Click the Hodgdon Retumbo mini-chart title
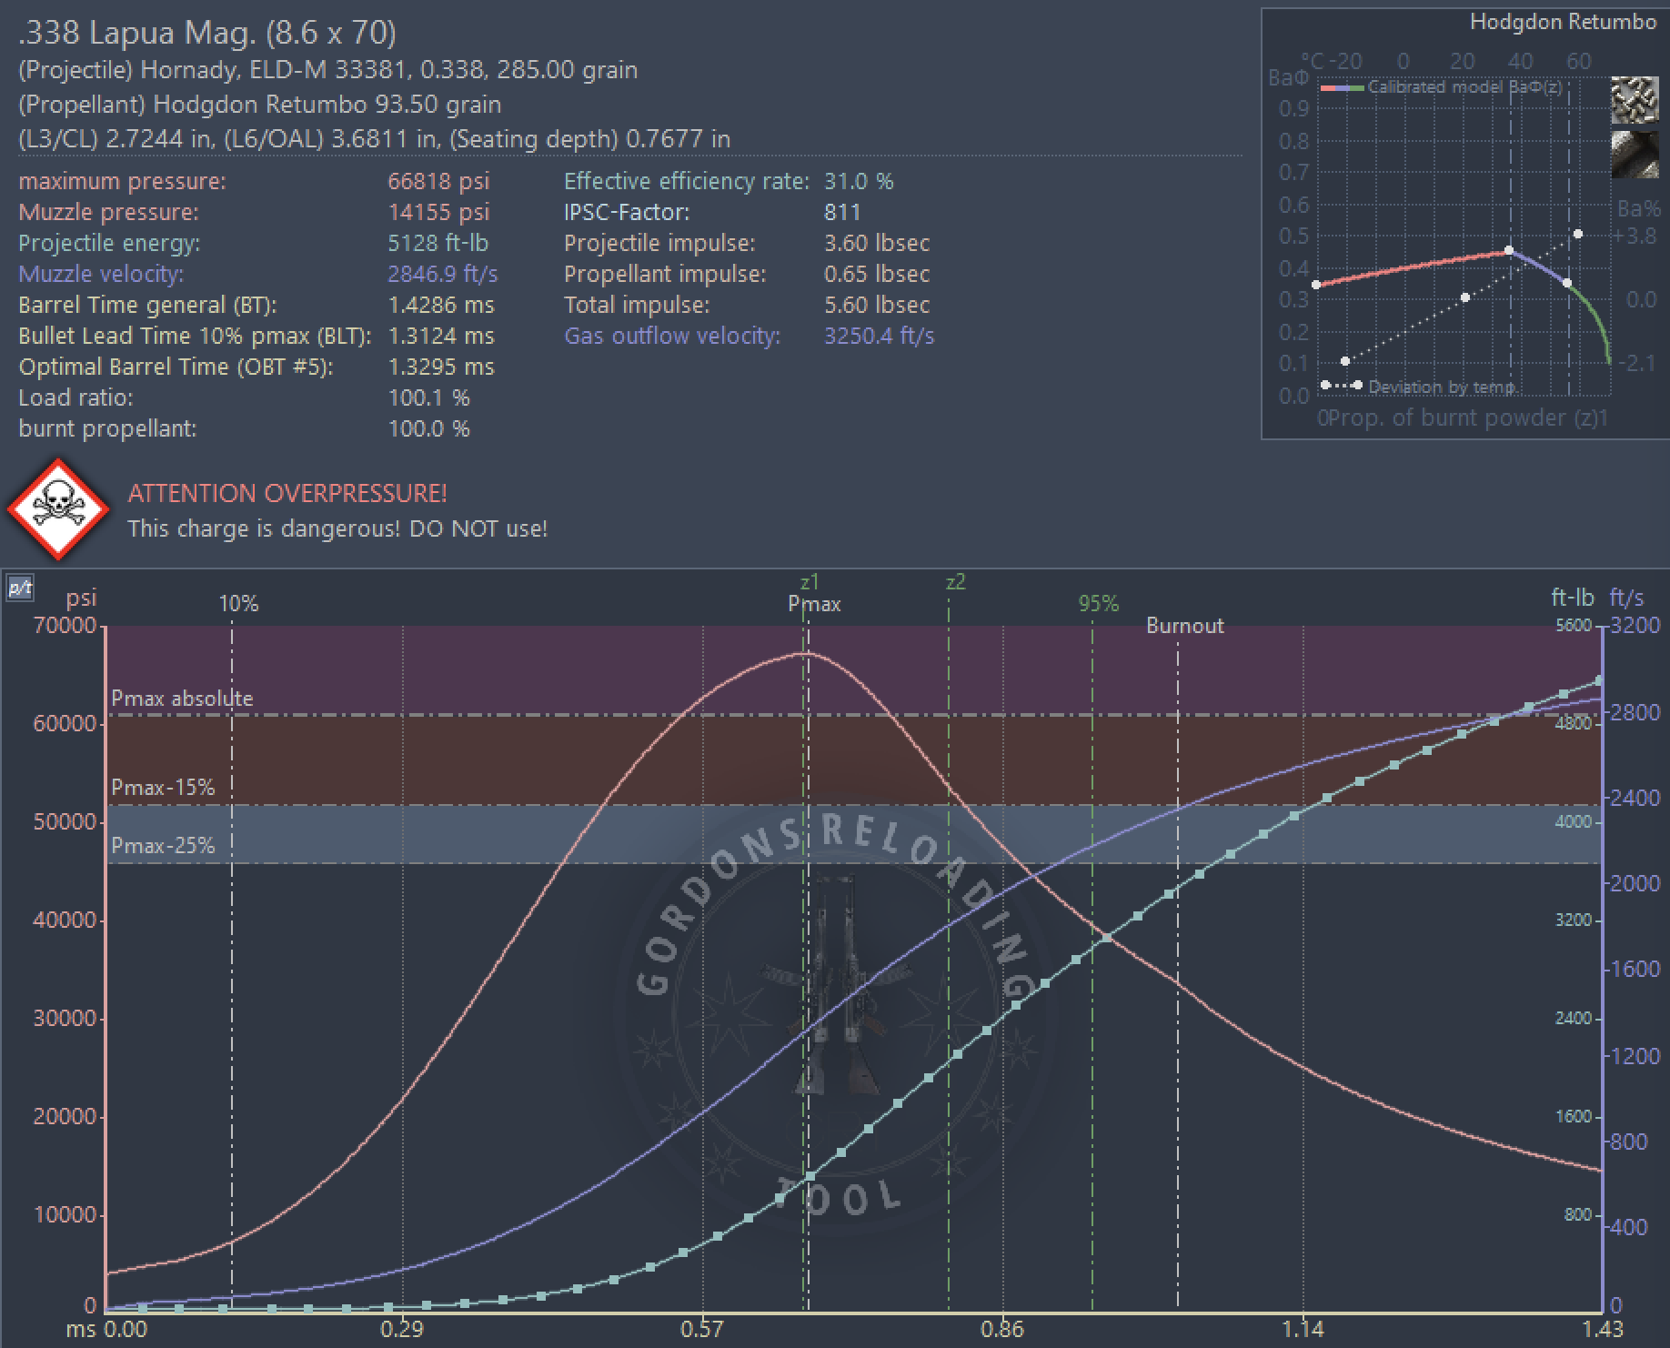 tap(1563, 23)
